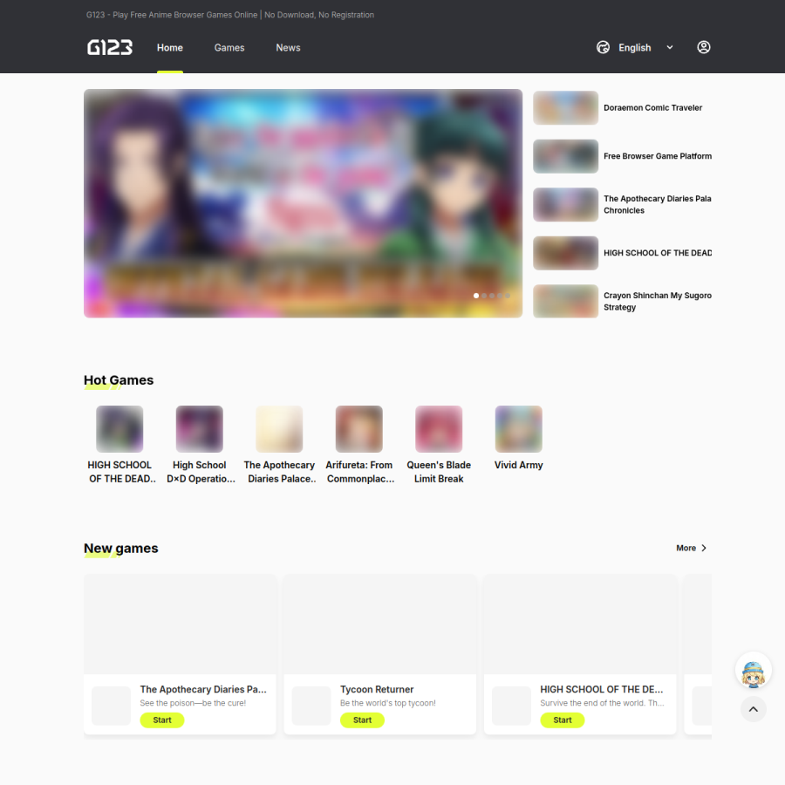Open Vivid Army game icon
785x785 pixels.
point(518,429)
